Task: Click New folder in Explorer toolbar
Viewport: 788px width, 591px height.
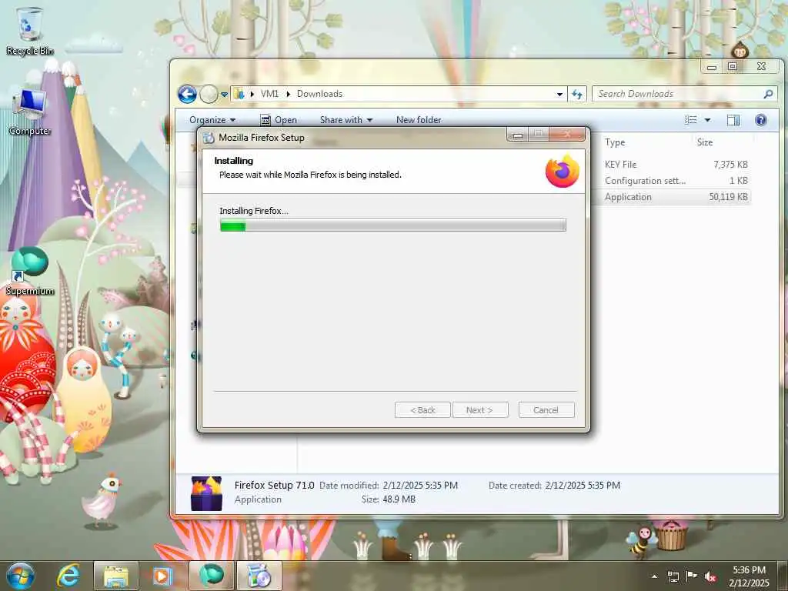Action: pos(419,120)
